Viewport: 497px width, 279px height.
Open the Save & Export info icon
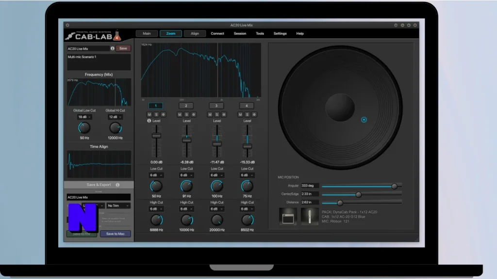[x=117, y=185]
